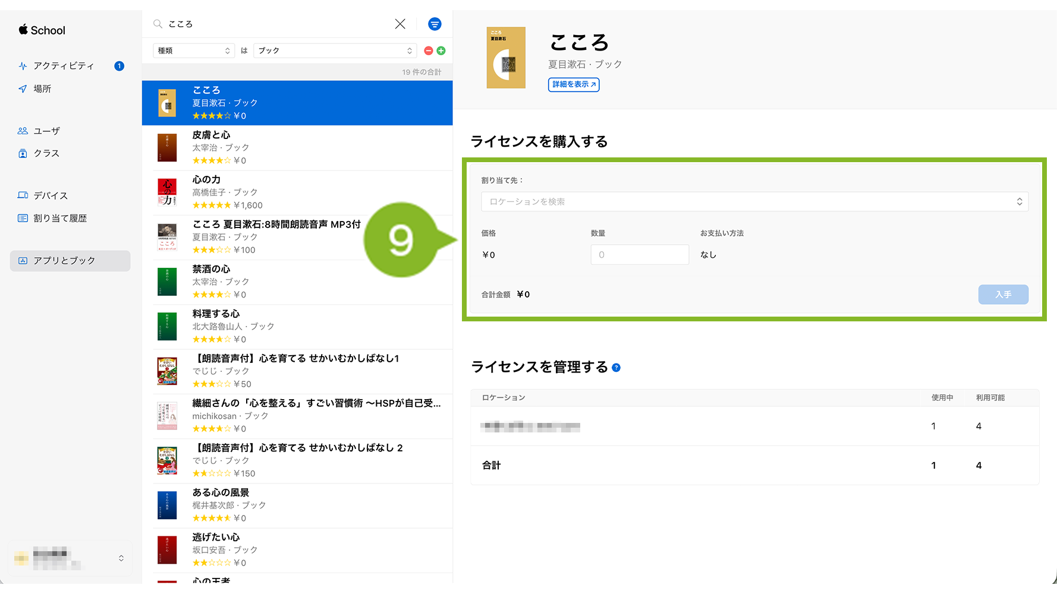The image size is (1057, 594).
Task: Remove the filter with red minus icon
Action: pyautogui.click(x=428, y=51)
